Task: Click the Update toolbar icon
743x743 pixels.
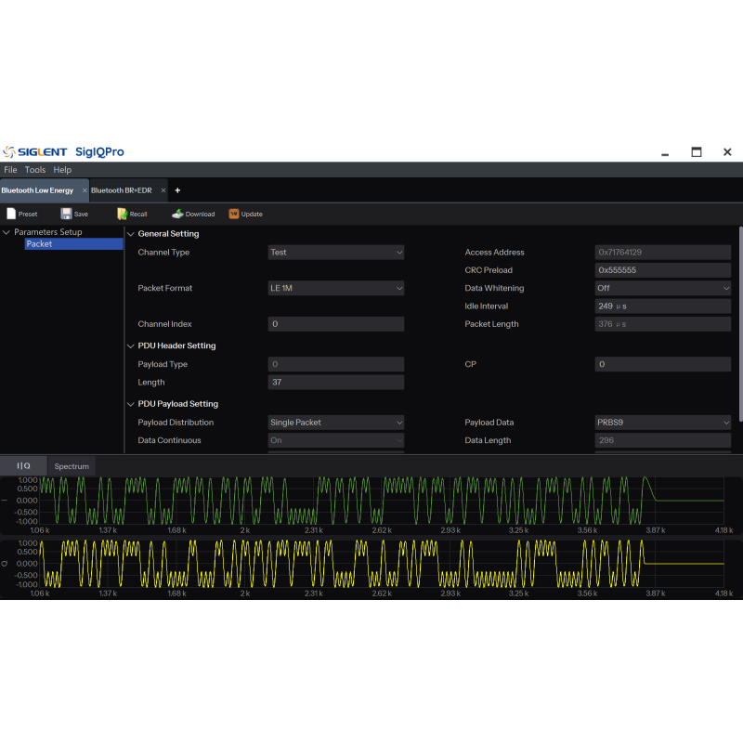Action: (234, 214)
